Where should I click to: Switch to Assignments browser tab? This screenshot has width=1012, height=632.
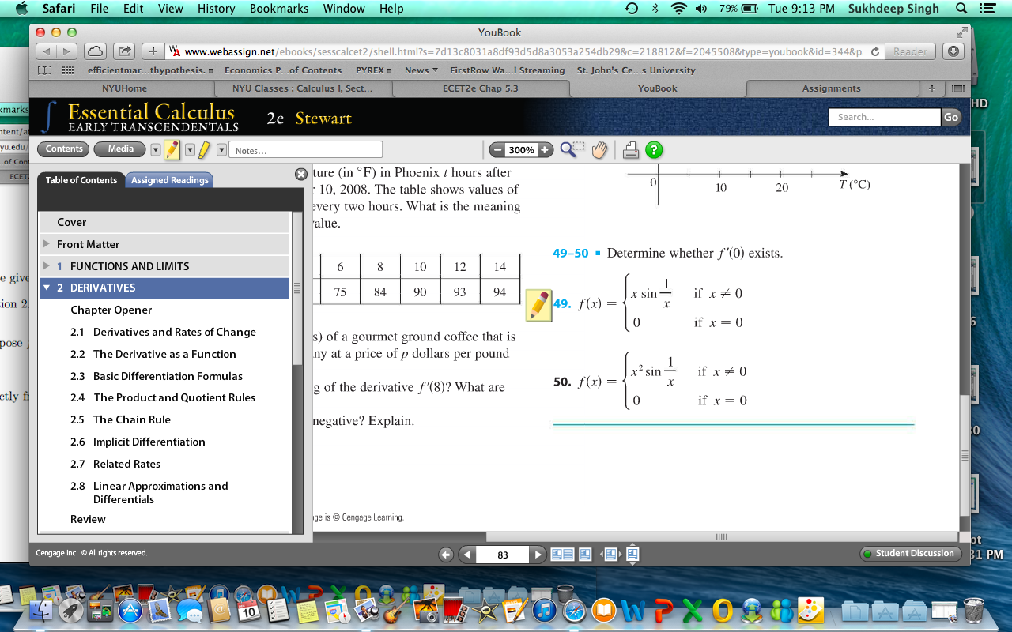[x=832, y=88]
